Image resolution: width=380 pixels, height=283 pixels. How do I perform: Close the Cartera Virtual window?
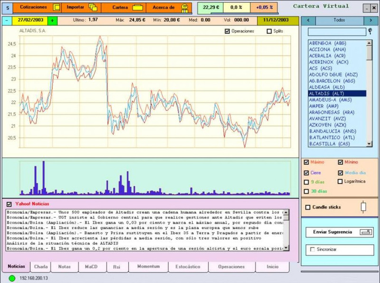pos(374,8)
